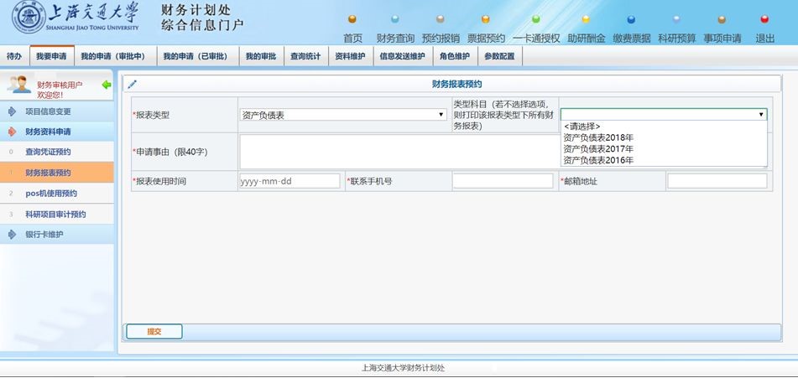Select 资产负债表2016年 option in the list
Image resolution: width=798 pixels, height=378 pixels.
coord(598,161)
